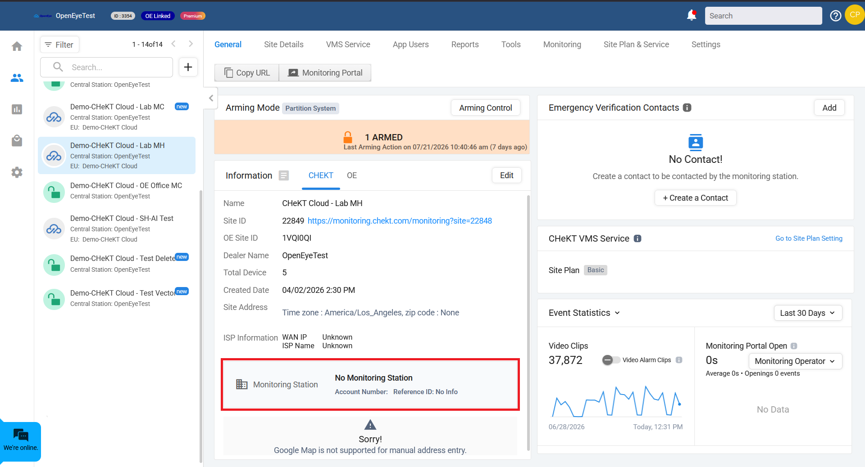Open the notifications bell
The image size is (865, 467).
pyautogui.click(x=692, y=16)
